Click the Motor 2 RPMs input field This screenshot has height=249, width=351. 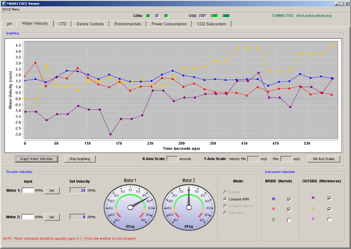[28, 217]
